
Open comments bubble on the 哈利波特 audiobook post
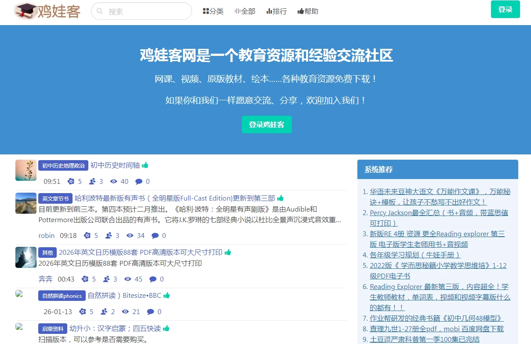[x=156, y=235]
